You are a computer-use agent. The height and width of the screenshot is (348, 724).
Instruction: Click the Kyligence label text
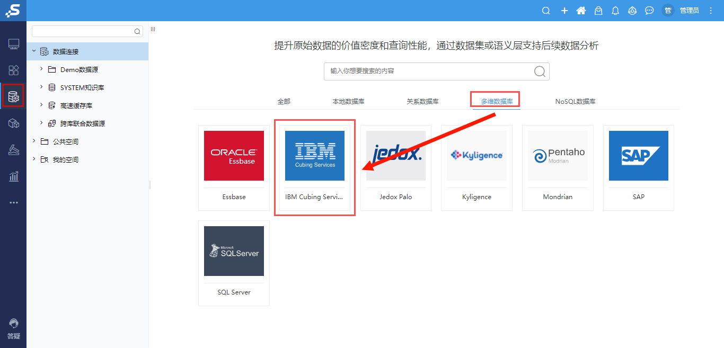[476, 197]
